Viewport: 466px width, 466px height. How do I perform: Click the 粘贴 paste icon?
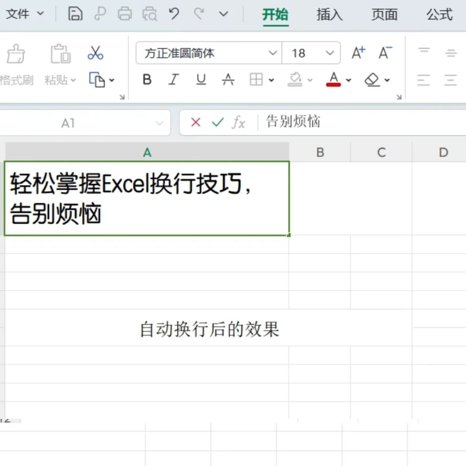click(60, 54)
